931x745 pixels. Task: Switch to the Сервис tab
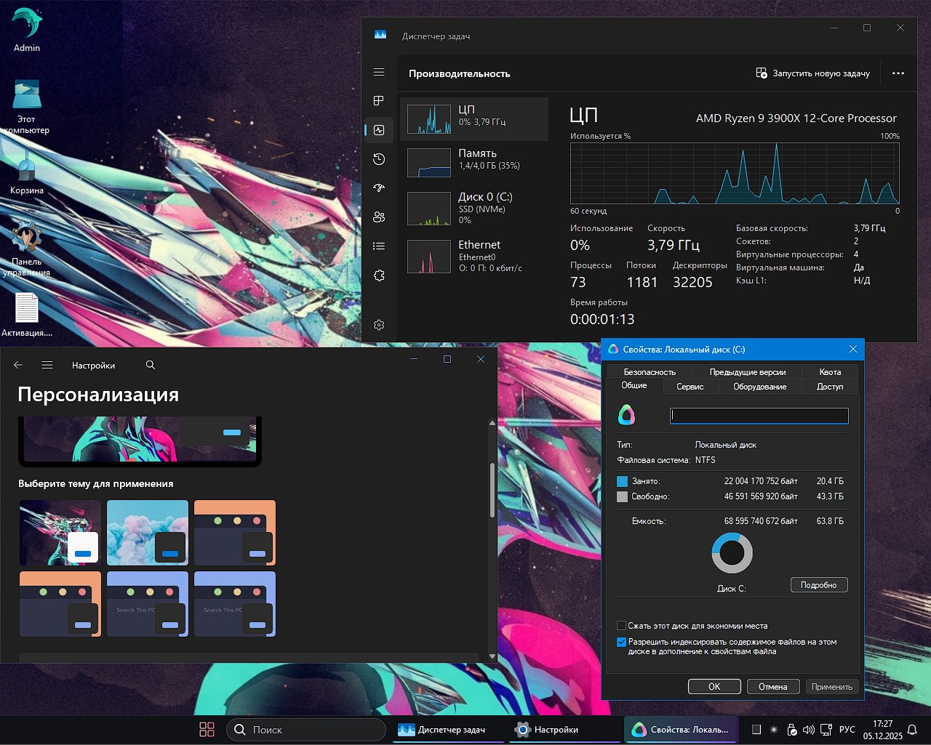tap(690, 387)
